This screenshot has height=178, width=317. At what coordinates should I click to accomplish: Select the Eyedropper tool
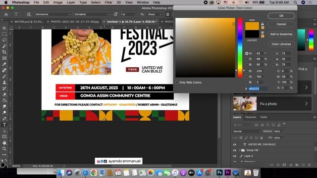(4, 64)
